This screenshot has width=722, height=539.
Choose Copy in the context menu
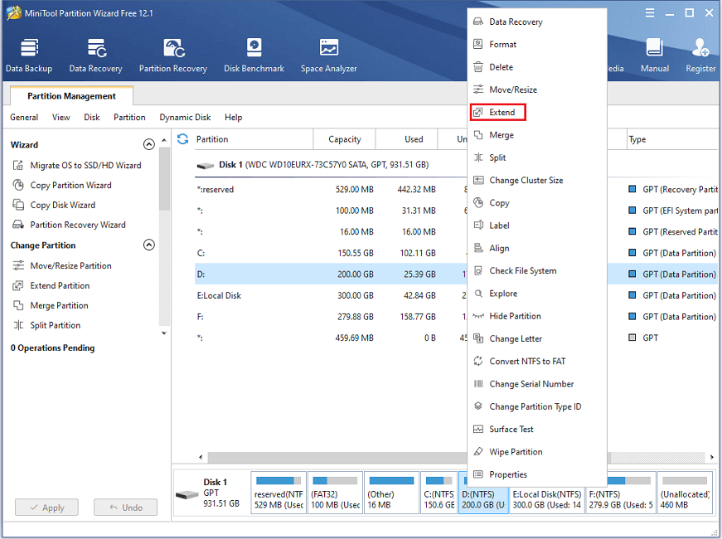point(537,202)
